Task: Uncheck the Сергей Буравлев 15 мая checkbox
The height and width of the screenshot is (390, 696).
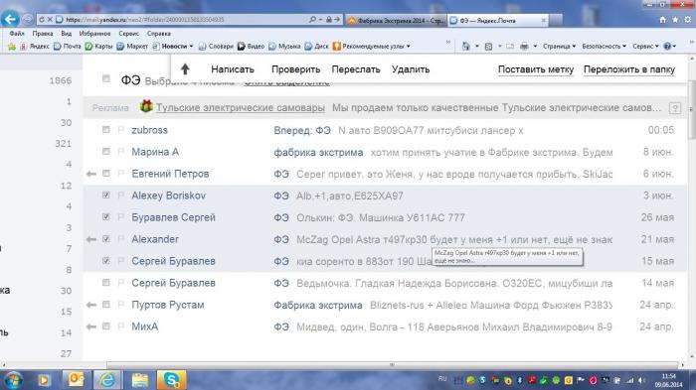Action: [105, 261]
